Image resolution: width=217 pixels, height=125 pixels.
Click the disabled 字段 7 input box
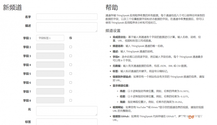point(50,91)
